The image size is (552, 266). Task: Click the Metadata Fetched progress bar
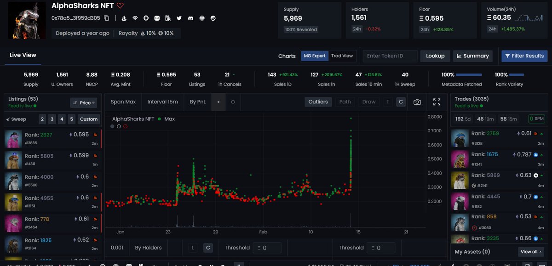click(x=469, y=75)
